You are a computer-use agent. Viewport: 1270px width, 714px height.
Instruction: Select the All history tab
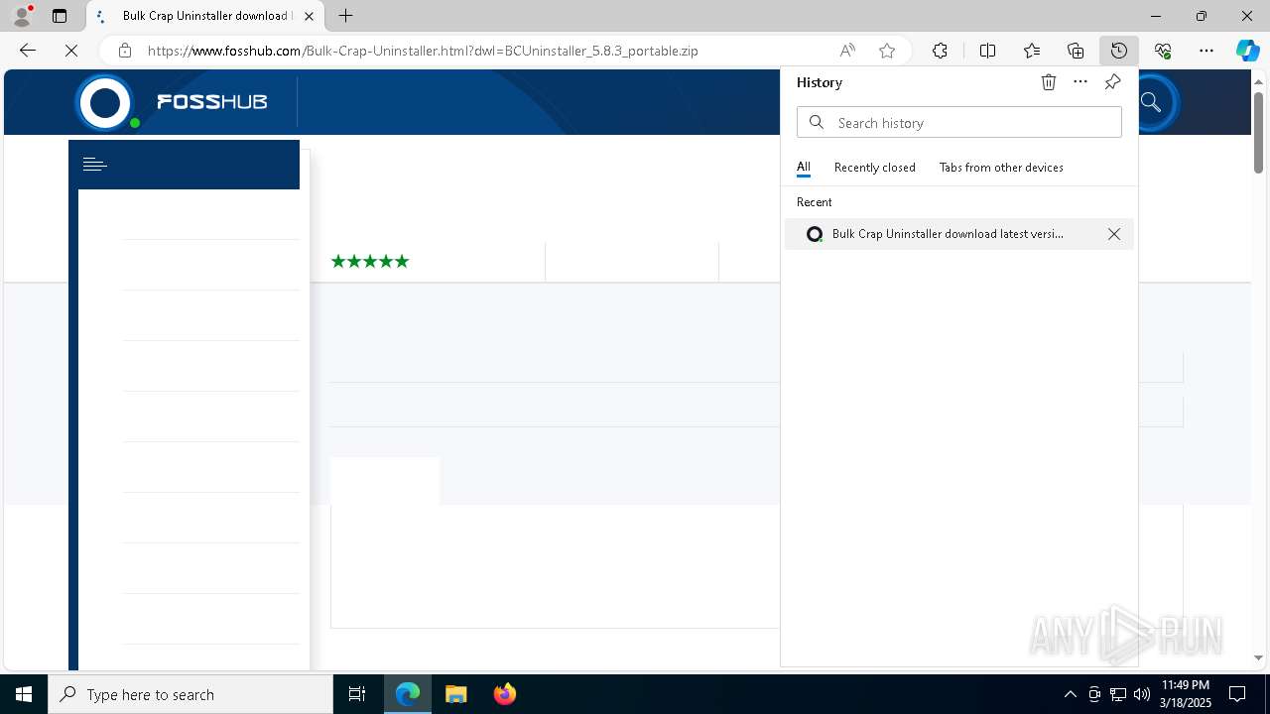pos(804,168)
